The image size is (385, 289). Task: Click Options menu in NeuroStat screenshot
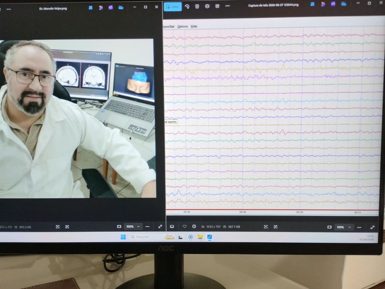[x=183, y=26]
